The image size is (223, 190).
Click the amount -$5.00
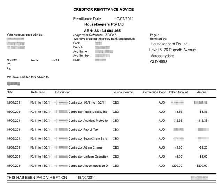pos(203,157)
